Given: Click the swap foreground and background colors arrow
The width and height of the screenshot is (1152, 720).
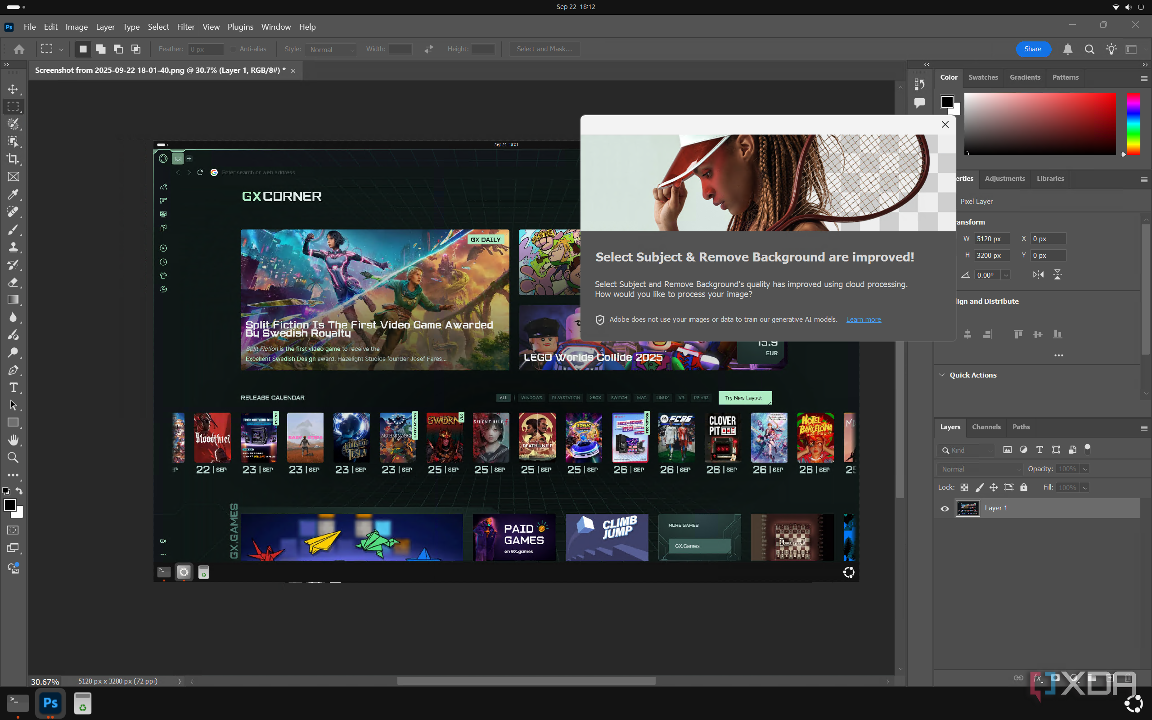Looking at the screenshot, I should pyautogui.click(x=19, y=490).
